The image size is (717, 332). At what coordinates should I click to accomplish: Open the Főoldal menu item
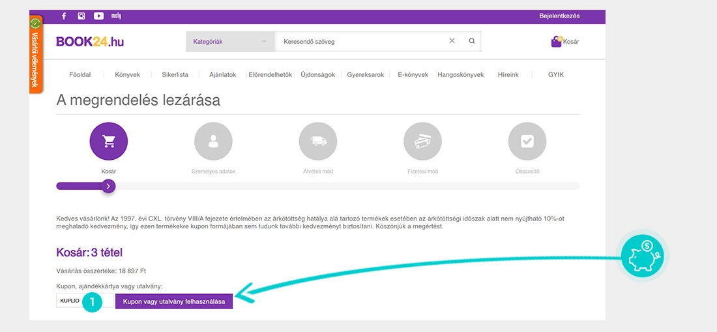click(x=80, y=75)
